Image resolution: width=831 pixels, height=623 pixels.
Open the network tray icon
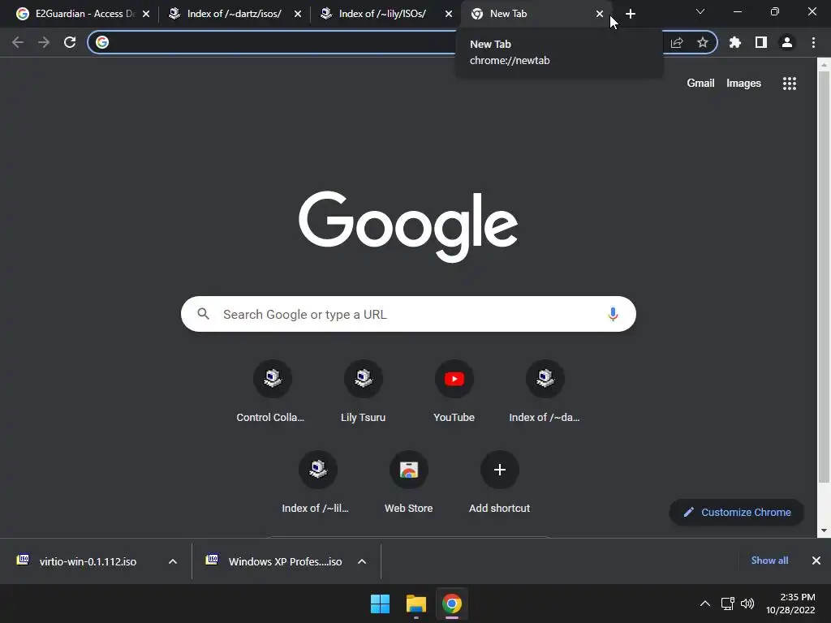(728, 604)
